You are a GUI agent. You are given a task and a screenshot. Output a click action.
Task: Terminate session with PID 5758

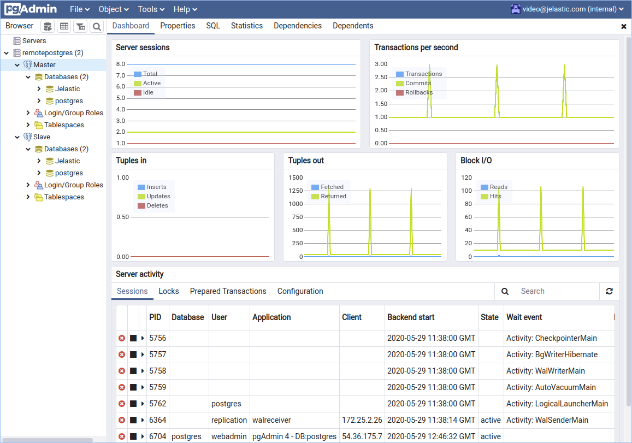[122, 371]
